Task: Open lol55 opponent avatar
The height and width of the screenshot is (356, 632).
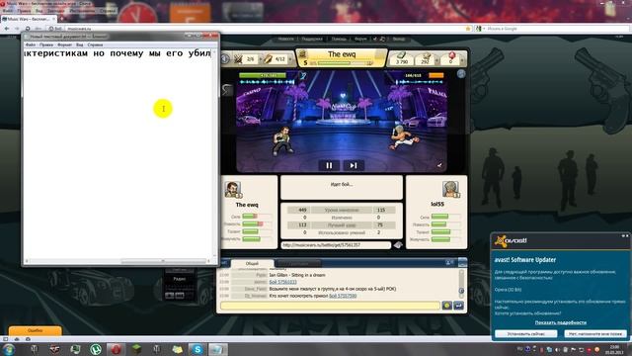Action: pos(450,189)
